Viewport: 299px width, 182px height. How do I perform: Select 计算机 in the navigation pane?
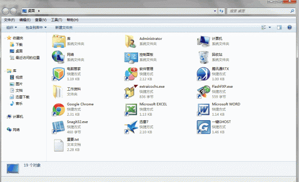(18, 117)
